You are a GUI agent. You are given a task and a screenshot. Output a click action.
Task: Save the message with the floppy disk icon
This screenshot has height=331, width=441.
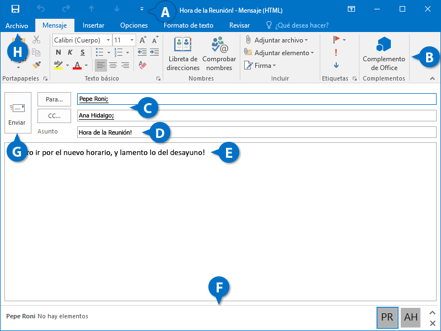15,9
